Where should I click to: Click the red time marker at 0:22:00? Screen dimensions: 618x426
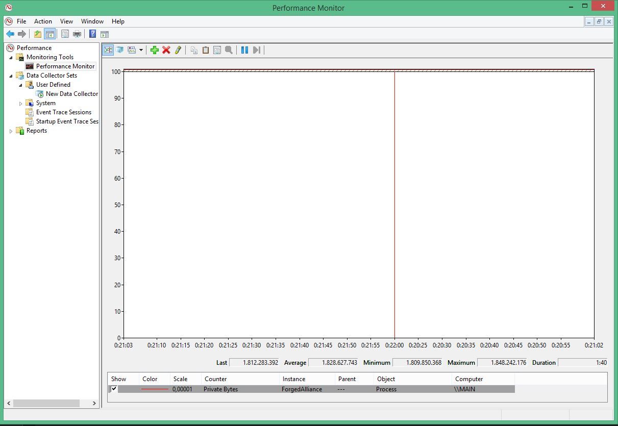coord(394,204)
